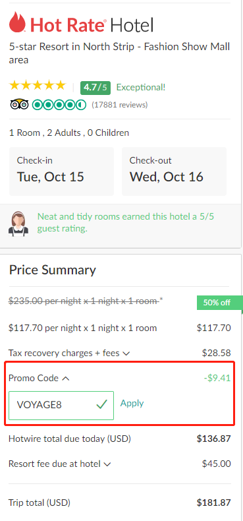
Task: Click the green checkmark in promo field
Action: [x=101, y=405]
